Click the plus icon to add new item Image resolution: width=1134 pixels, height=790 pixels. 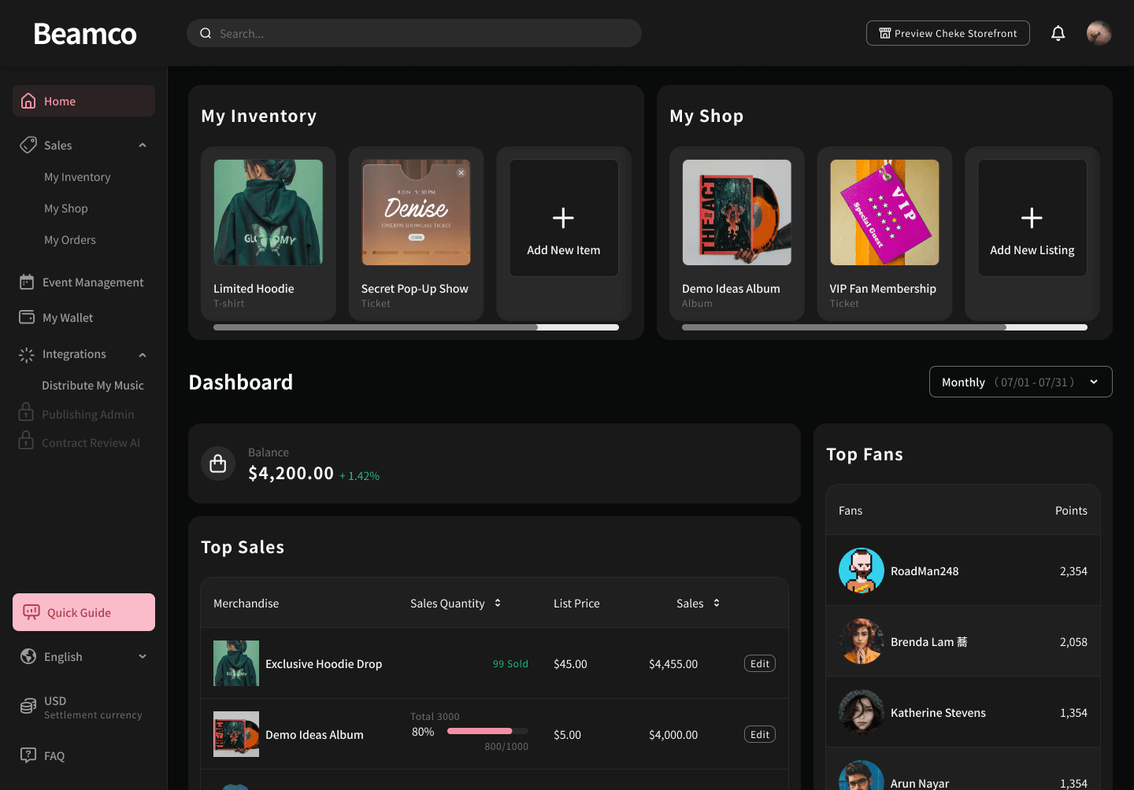tap(563, 218)
